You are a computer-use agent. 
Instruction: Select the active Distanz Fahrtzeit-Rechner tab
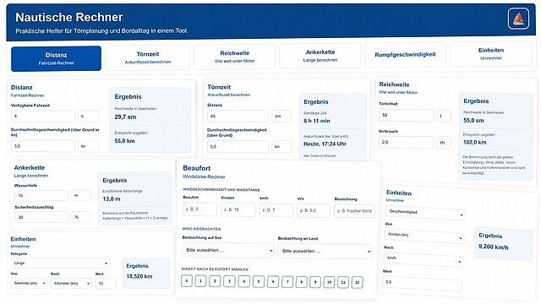(57, 58)
